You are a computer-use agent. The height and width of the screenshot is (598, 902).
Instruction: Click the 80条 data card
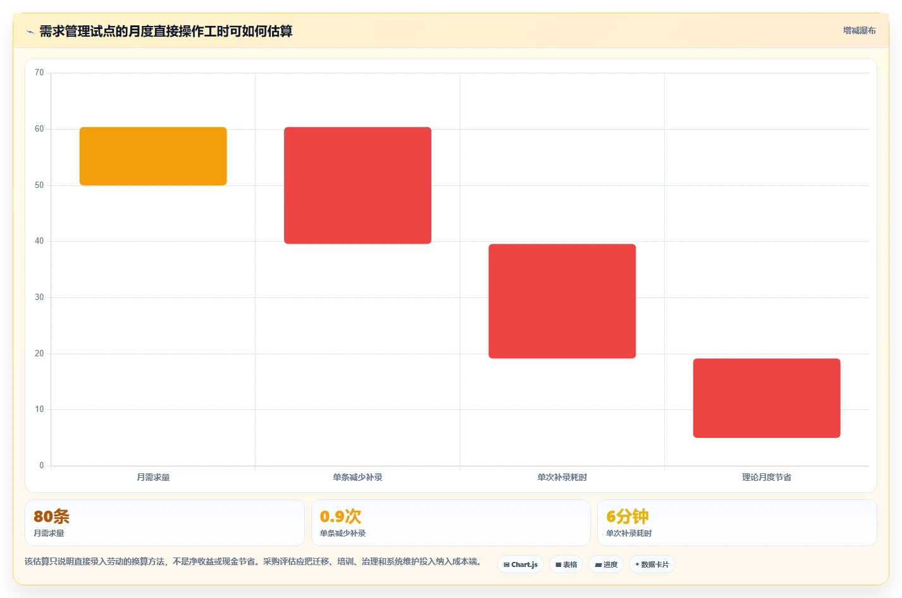pos(164,523)
